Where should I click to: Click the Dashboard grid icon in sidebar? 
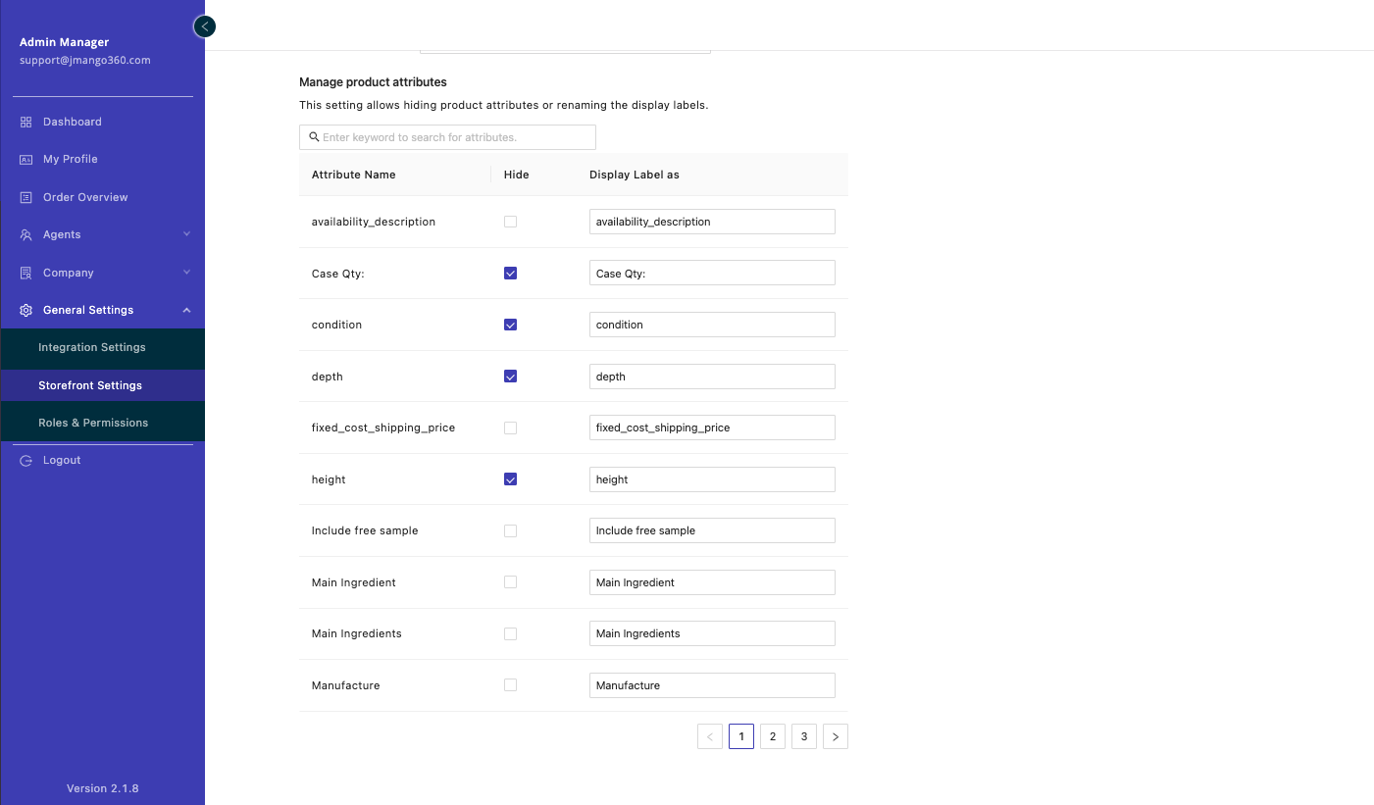(x=26, y=122)
